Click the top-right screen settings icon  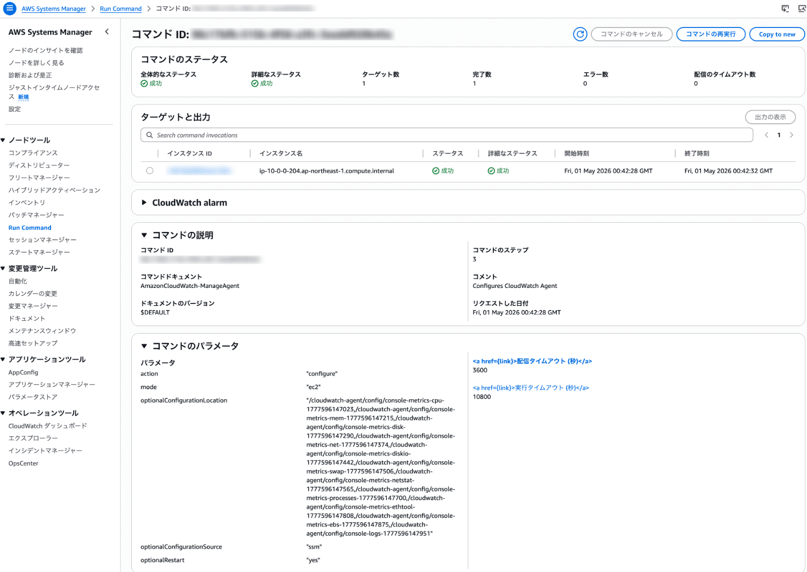[802, 9]
